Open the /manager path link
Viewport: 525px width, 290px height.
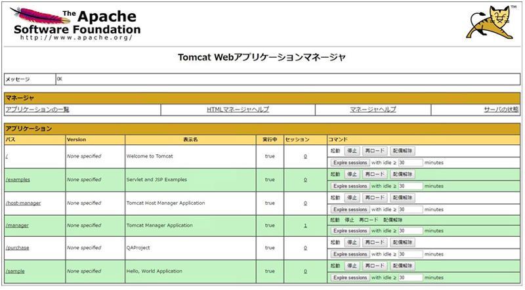17,226
